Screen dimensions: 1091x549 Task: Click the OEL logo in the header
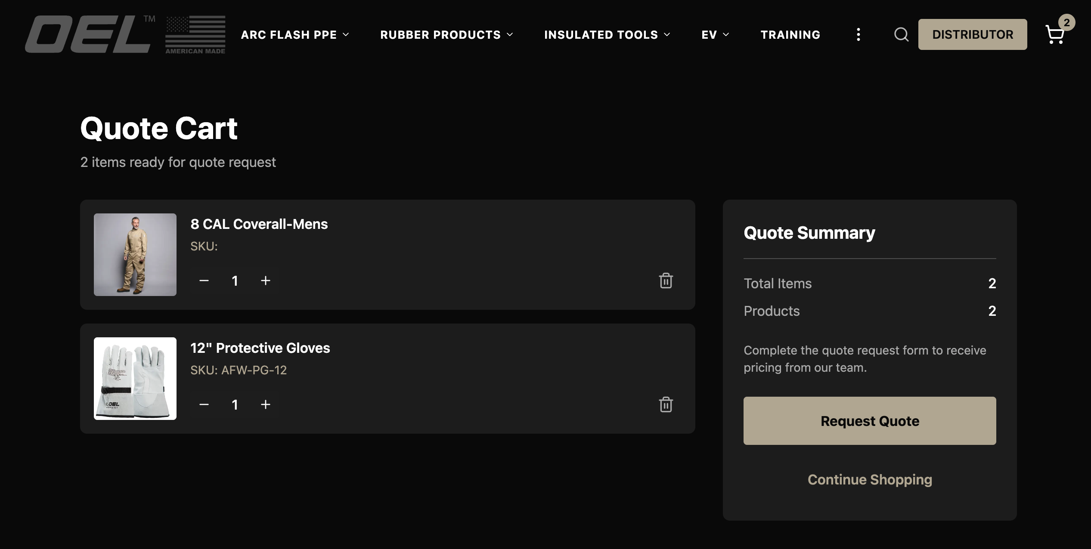pyautogui.click(x=90, y=34)
